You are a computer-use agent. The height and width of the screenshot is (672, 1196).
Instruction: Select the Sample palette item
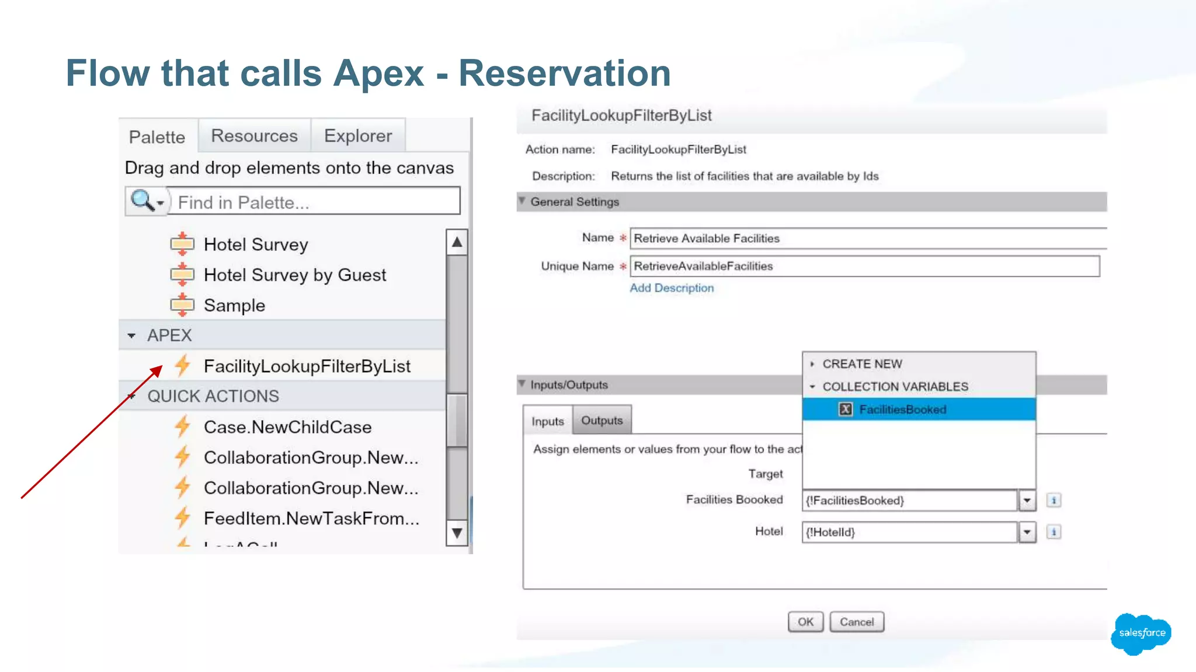[x=234, y=304]
